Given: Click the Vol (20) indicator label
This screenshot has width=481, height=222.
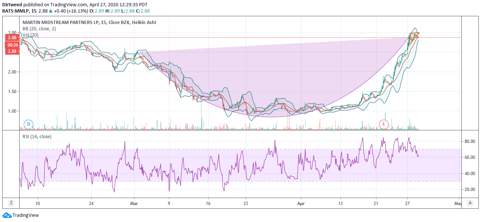Looking at the screenshot, I should click(x=31, y=35).
